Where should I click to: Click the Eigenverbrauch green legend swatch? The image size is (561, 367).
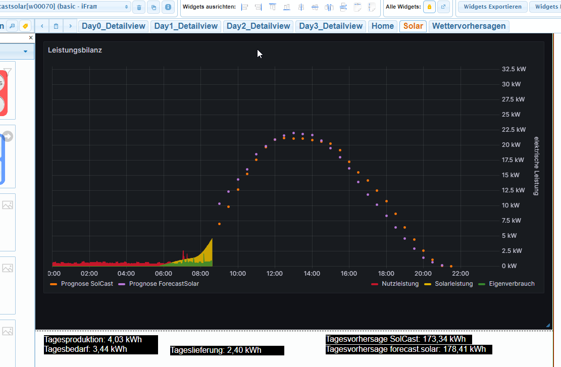(x=481, y=284)
